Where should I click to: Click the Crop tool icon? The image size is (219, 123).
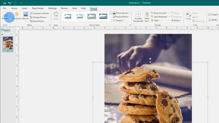189,14
